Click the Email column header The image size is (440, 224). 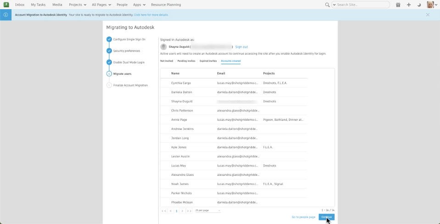pos(221,73)
